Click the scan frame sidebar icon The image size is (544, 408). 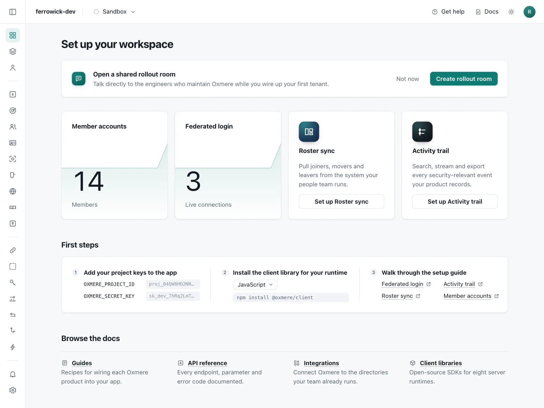(x=13, y=159)
